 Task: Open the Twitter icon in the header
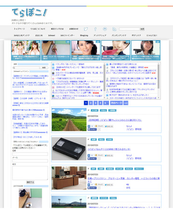[86, 29]
